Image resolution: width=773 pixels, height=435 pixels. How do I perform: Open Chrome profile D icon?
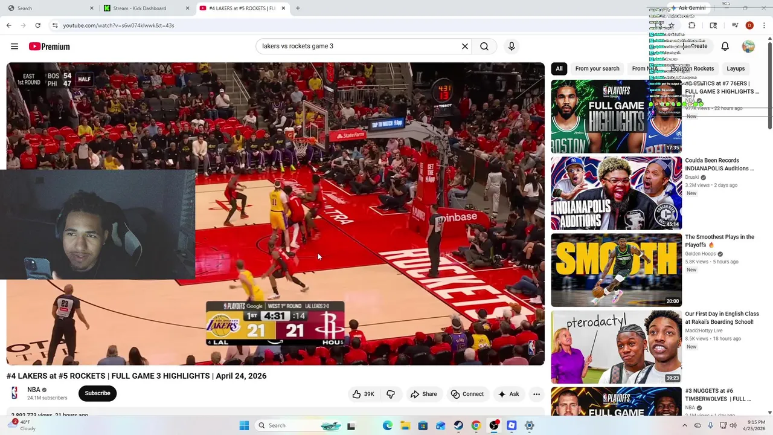pyautogui.click(x=749, y=25)
